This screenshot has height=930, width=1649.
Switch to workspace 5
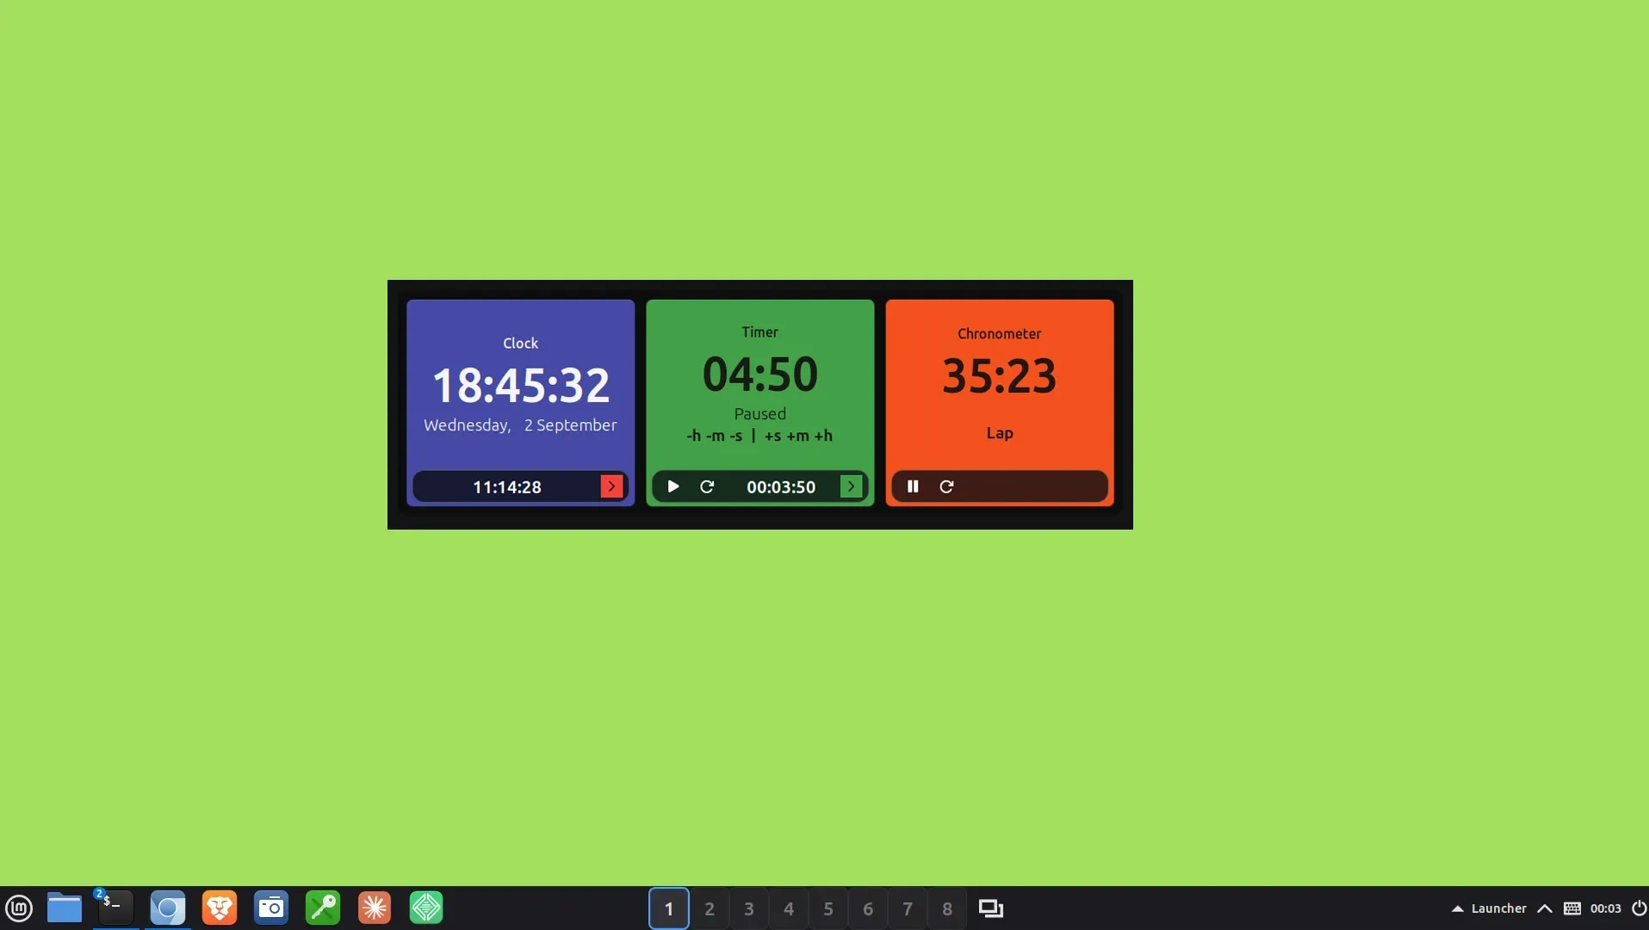click(x=828, y=908)
